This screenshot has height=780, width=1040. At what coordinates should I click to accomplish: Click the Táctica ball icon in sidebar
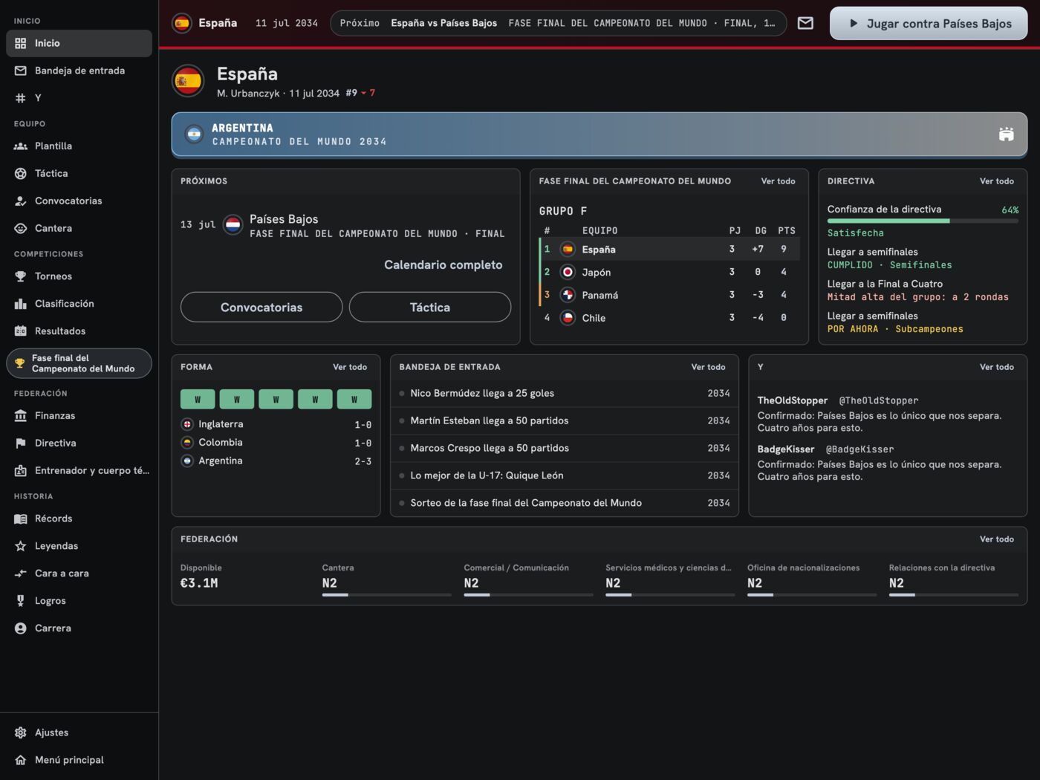click(x=21, y=174)
